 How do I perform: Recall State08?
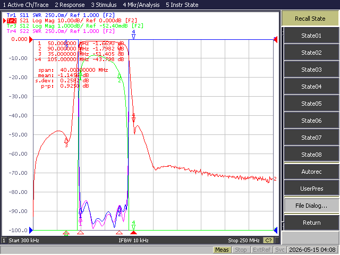coord(311,155)
